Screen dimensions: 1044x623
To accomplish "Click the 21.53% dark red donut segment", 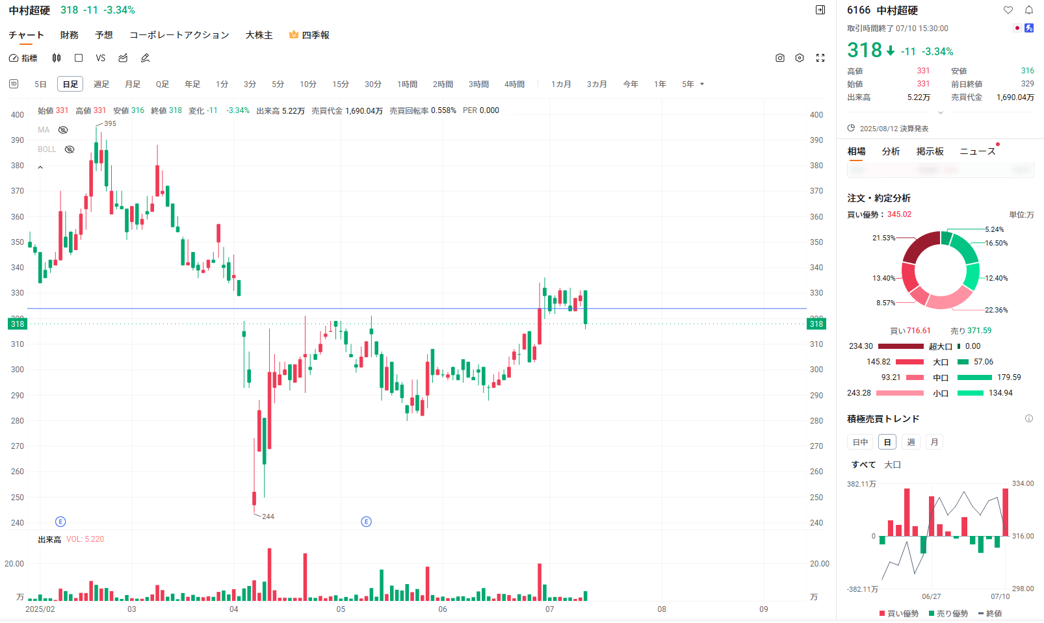I will tap(919, 246).
